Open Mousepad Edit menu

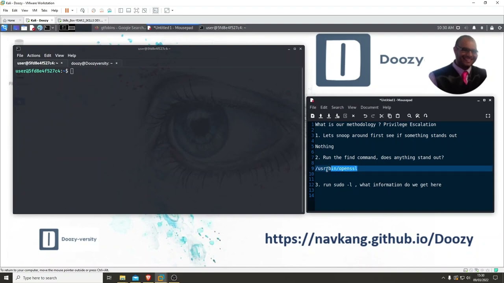[324, 107]
